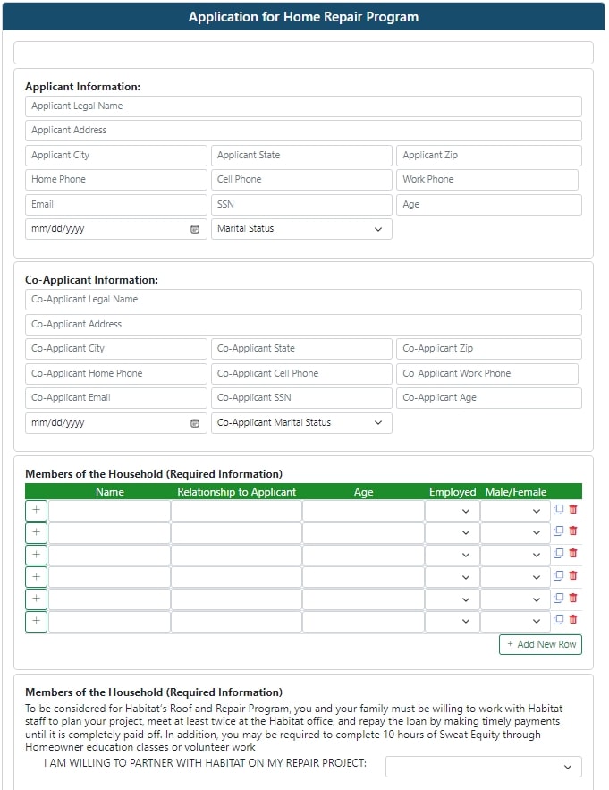Click the Applicant Legal Name field

303,106
